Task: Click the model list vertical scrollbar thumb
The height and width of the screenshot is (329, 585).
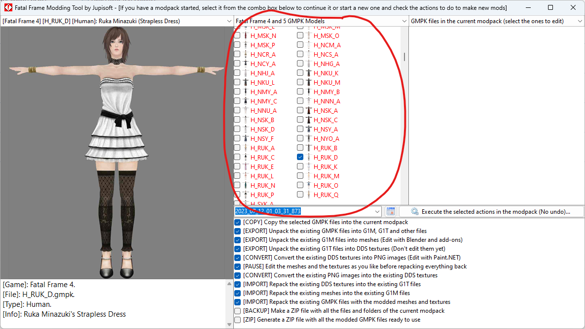Action: [x=404, y=57]
